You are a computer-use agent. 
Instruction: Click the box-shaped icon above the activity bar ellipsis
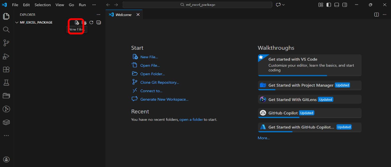click(6, 122)
